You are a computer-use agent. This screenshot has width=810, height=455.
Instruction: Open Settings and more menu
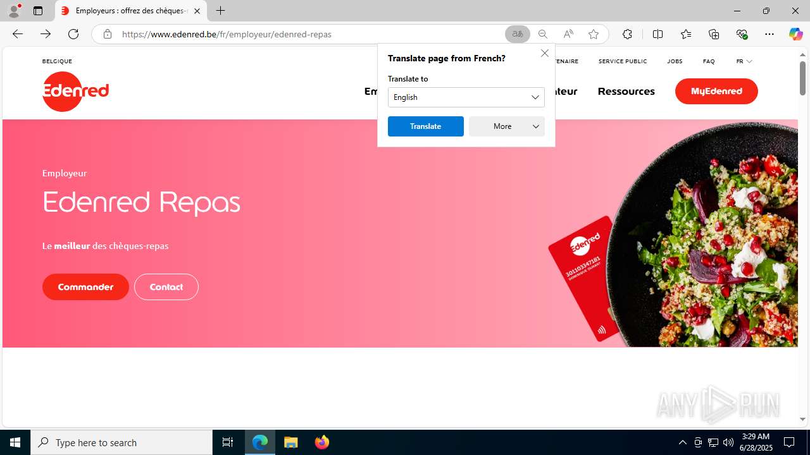[769, 34]
